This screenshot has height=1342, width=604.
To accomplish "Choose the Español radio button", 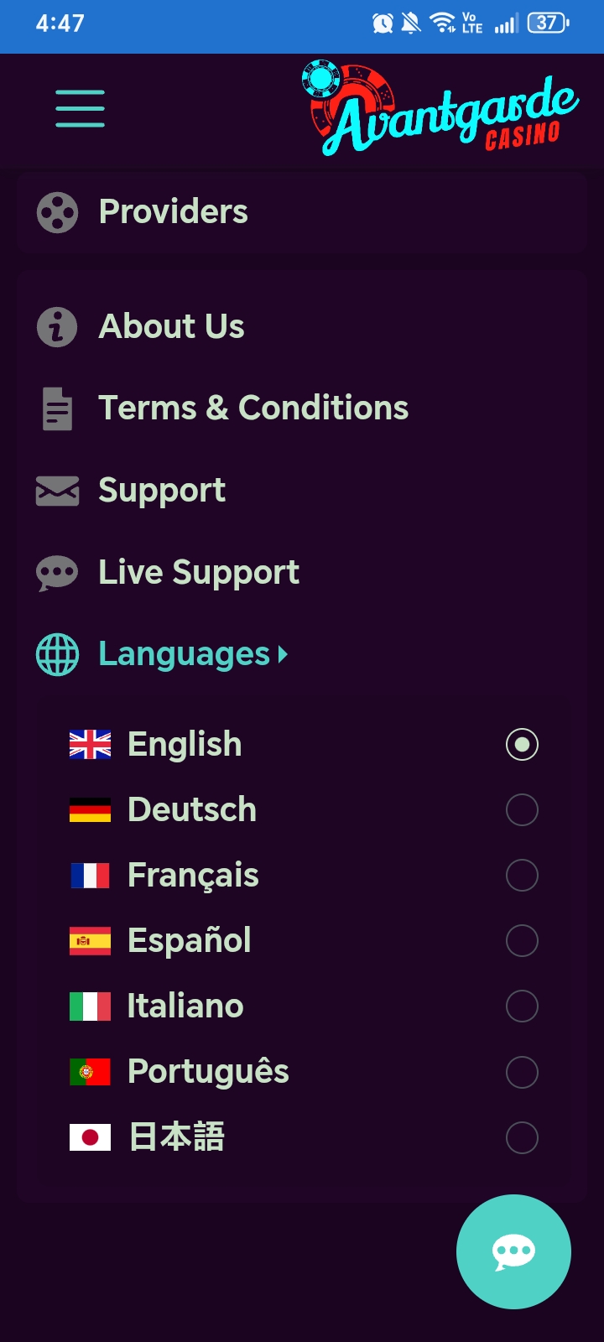I will point(522,941).
